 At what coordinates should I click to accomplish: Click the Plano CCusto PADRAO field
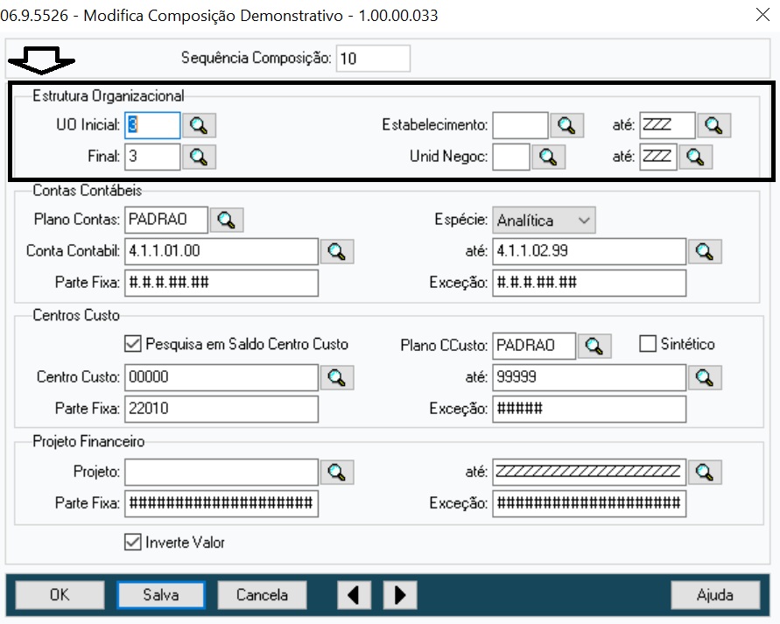[534, 346]
